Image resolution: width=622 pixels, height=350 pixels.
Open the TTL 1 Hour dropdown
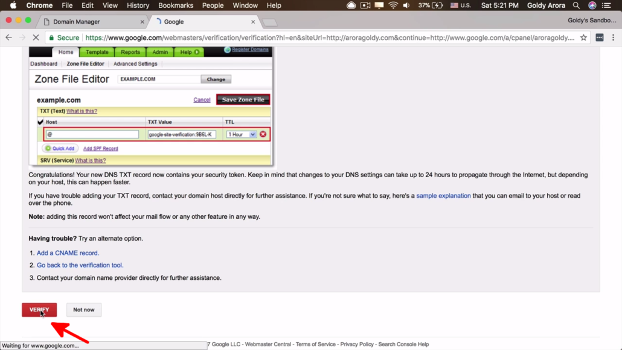pos(242,135)
